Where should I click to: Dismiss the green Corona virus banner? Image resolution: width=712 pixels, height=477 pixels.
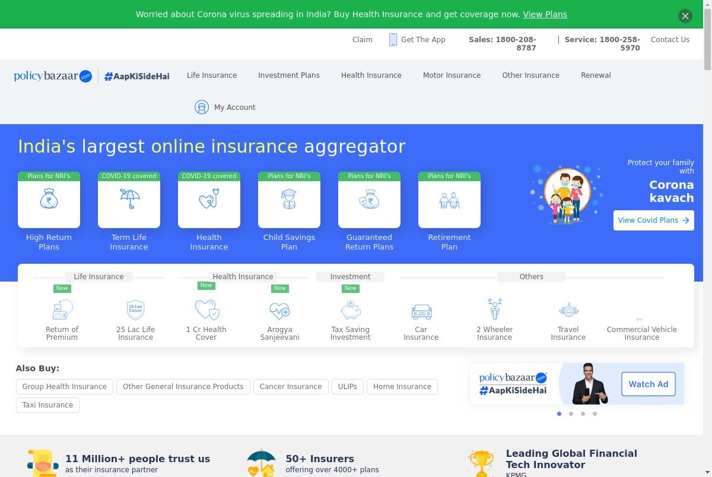coord(685,16)
